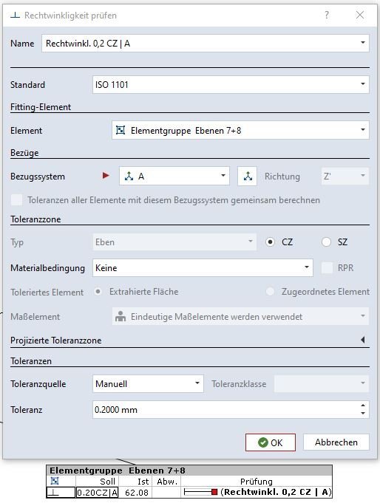Screen dimensions: 380x503
Task: Click the perpendicularity symbol in the result table
Action: [x=53, y=492]
